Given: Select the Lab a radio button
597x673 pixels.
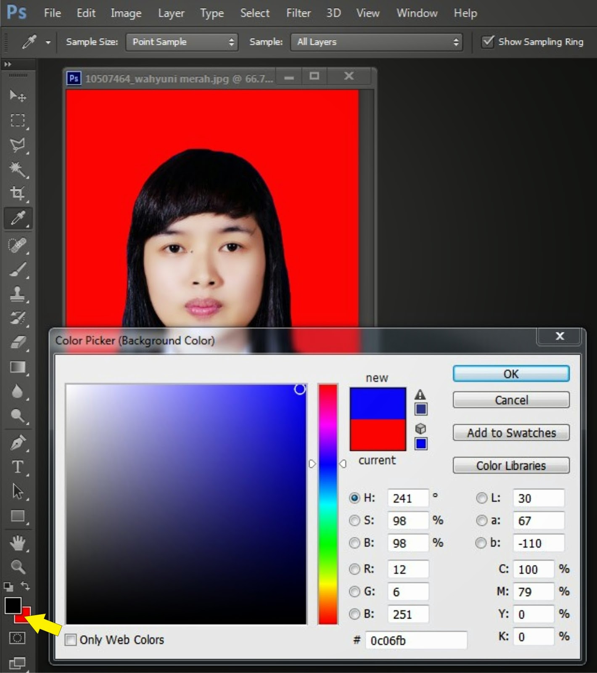Looking at the screenshot, I should point(481,521).
